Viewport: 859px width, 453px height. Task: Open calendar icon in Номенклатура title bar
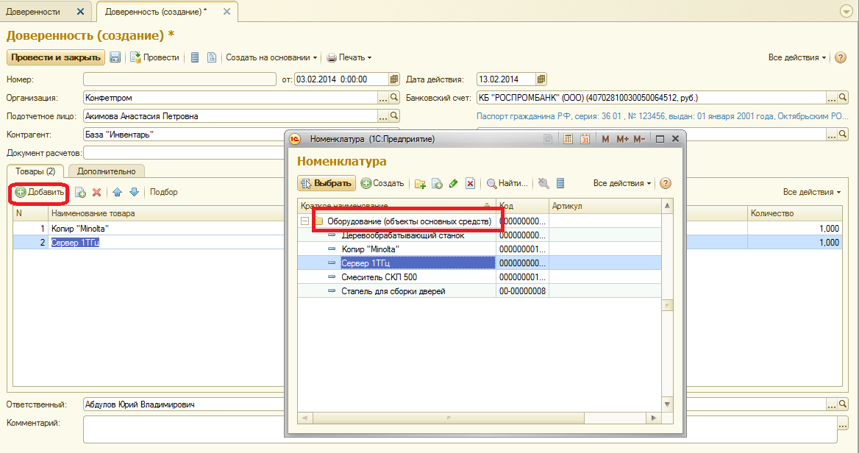(x=585, y=139)
